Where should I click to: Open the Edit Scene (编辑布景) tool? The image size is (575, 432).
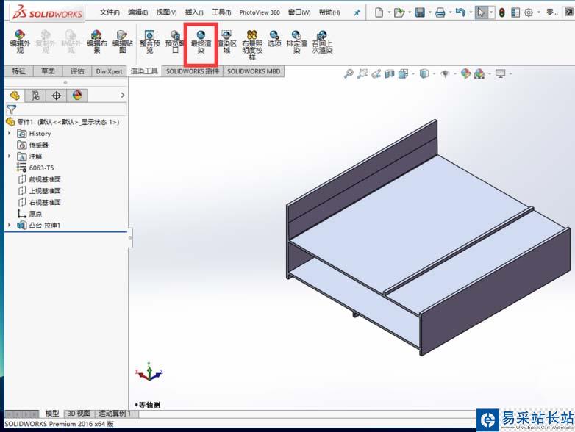[96, 42]
